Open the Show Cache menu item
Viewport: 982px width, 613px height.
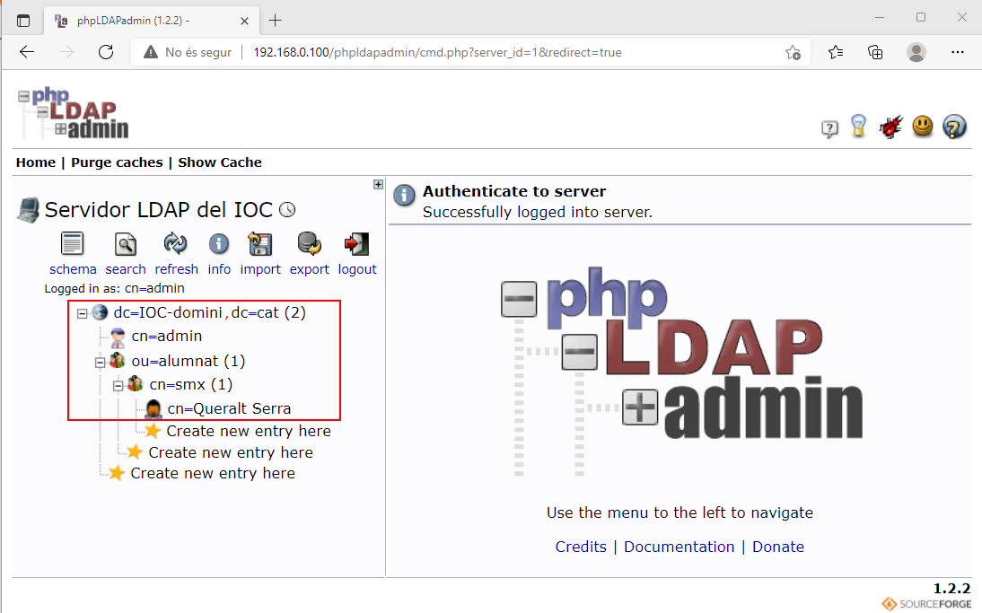click(220, 162)
